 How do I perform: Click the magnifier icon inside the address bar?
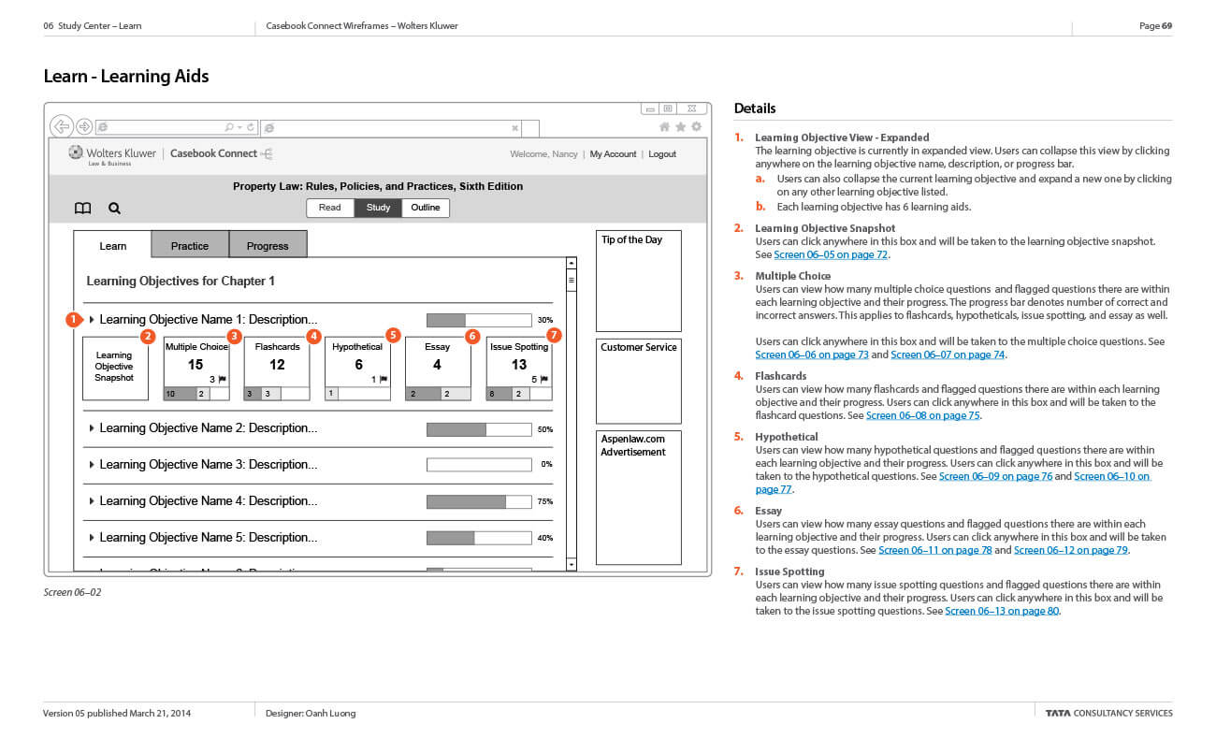coord(229,127)
